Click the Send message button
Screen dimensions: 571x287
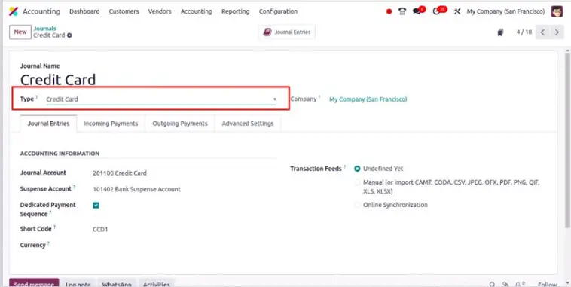click(34, 283)
